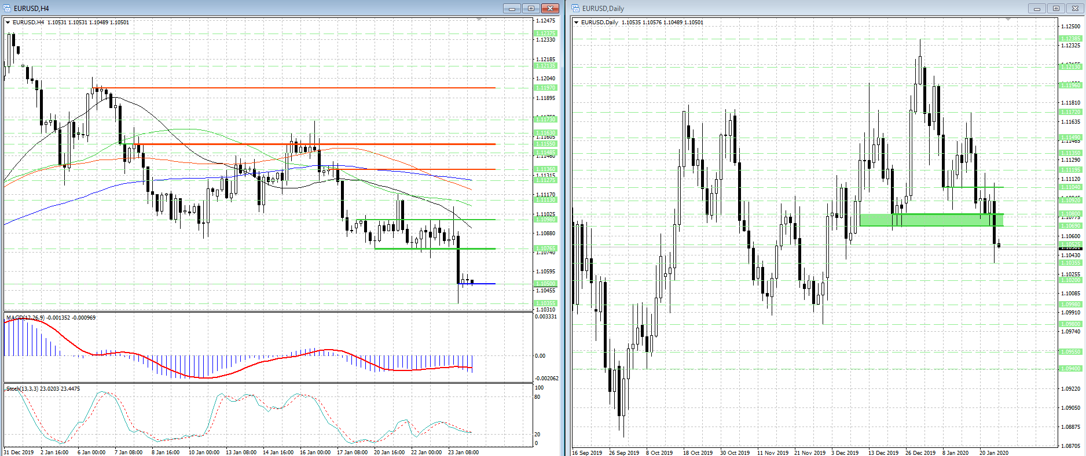
Task: Click the Stoch(13,3,3) indicator label
Action: (x=22, y=389)
